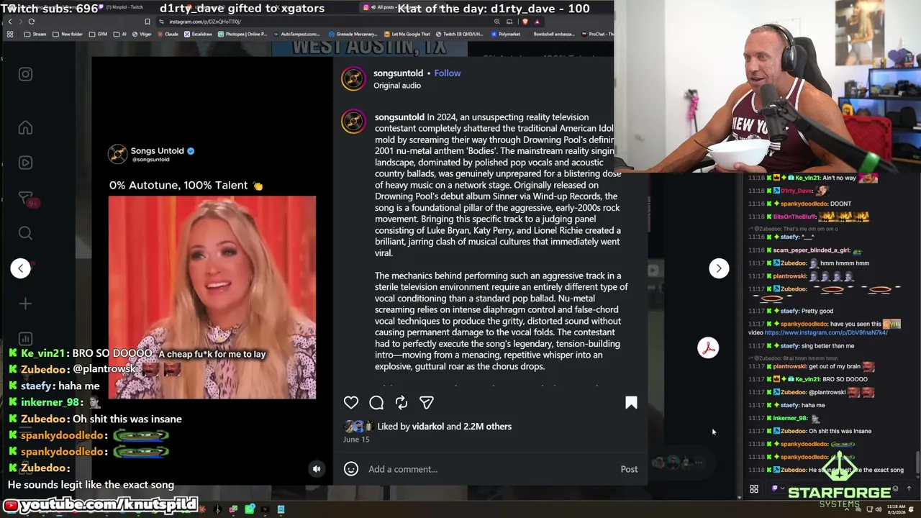Open the dashboard chart icon in sidebar
921x518 pixels.
[x=25, y=339]
